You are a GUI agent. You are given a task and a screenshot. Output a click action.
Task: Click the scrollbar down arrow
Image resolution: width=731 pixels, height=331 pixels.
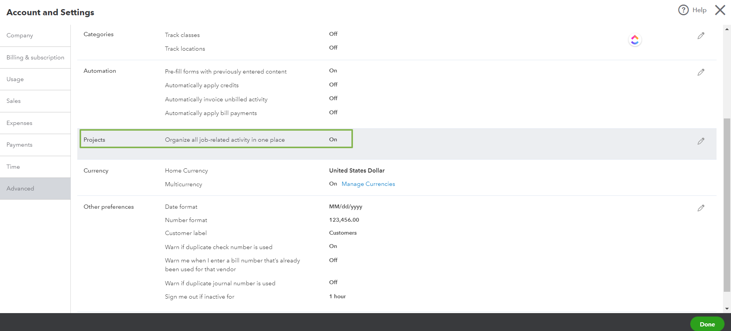727,309
